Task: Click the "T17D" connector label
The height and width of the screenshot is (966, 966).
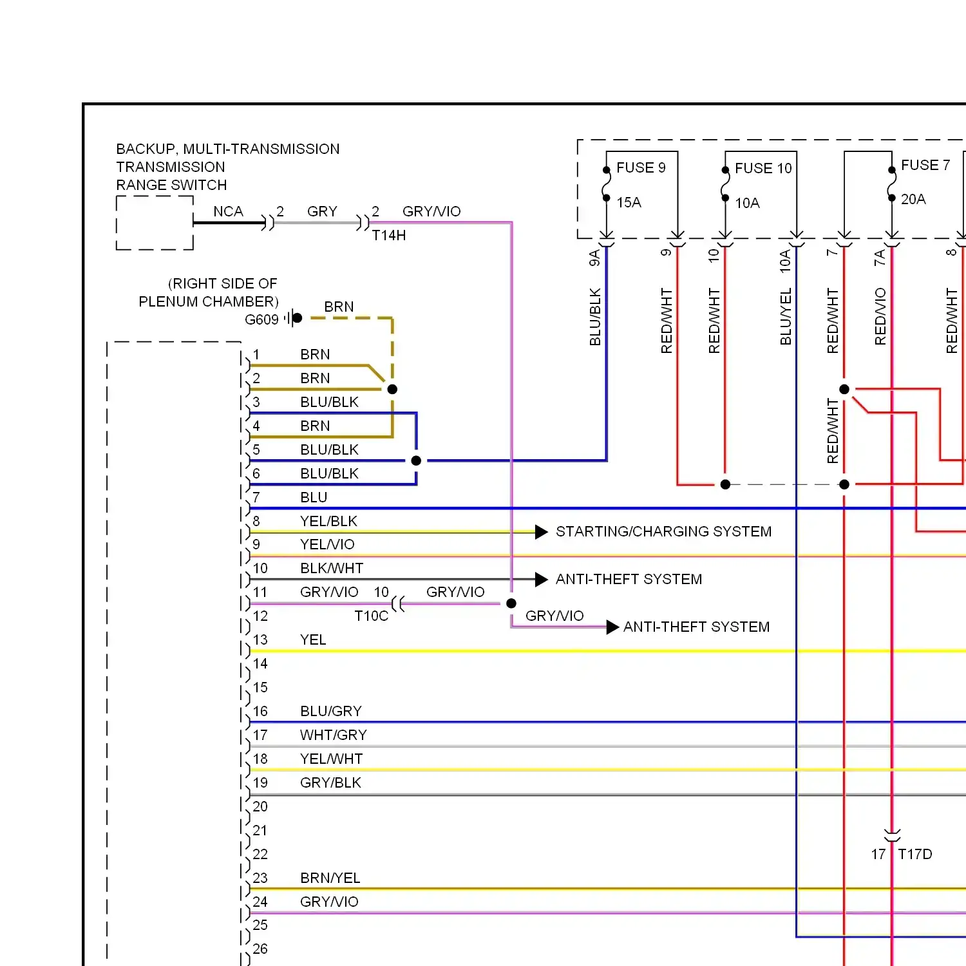Action: coord(915,854)
